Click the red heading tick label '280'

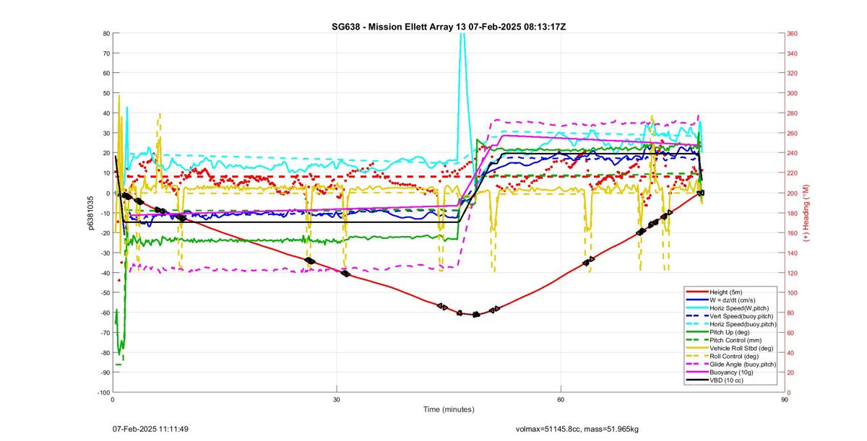(x=793, y=113)
